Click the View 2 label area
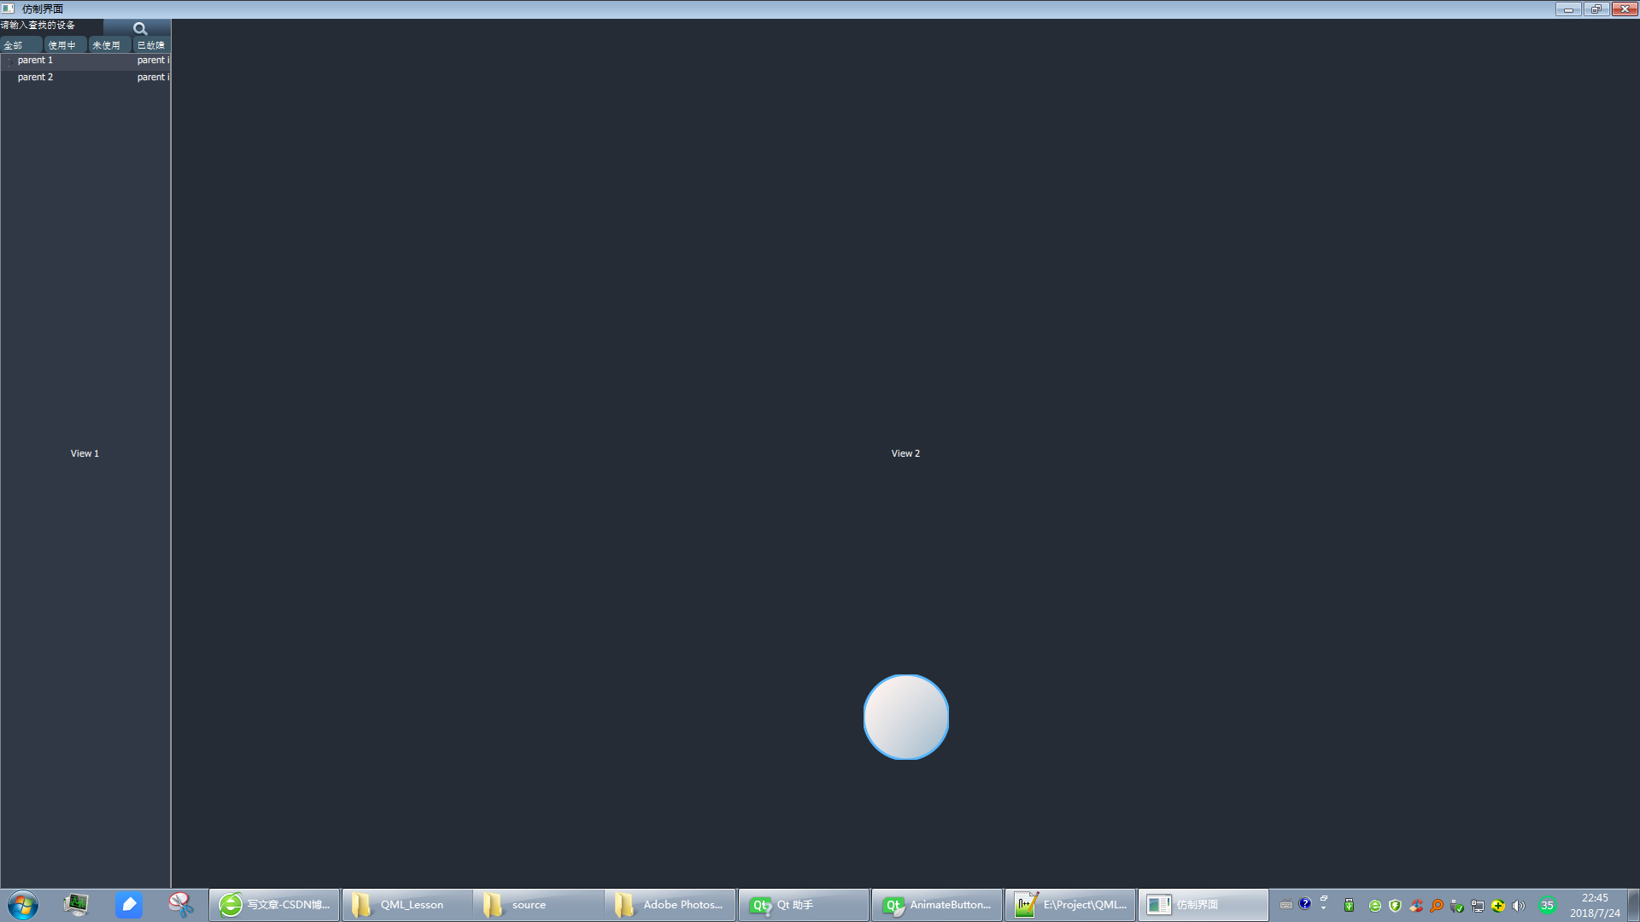This screenshot has width=1640, height=922. coord(905,452)
